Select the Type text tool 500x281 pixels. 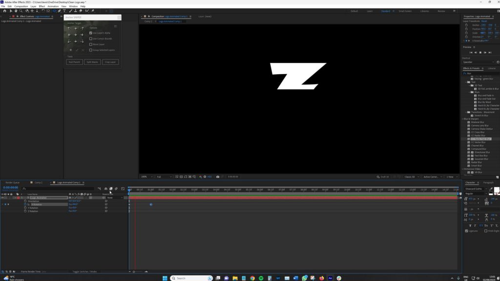[x=64, y=11]
